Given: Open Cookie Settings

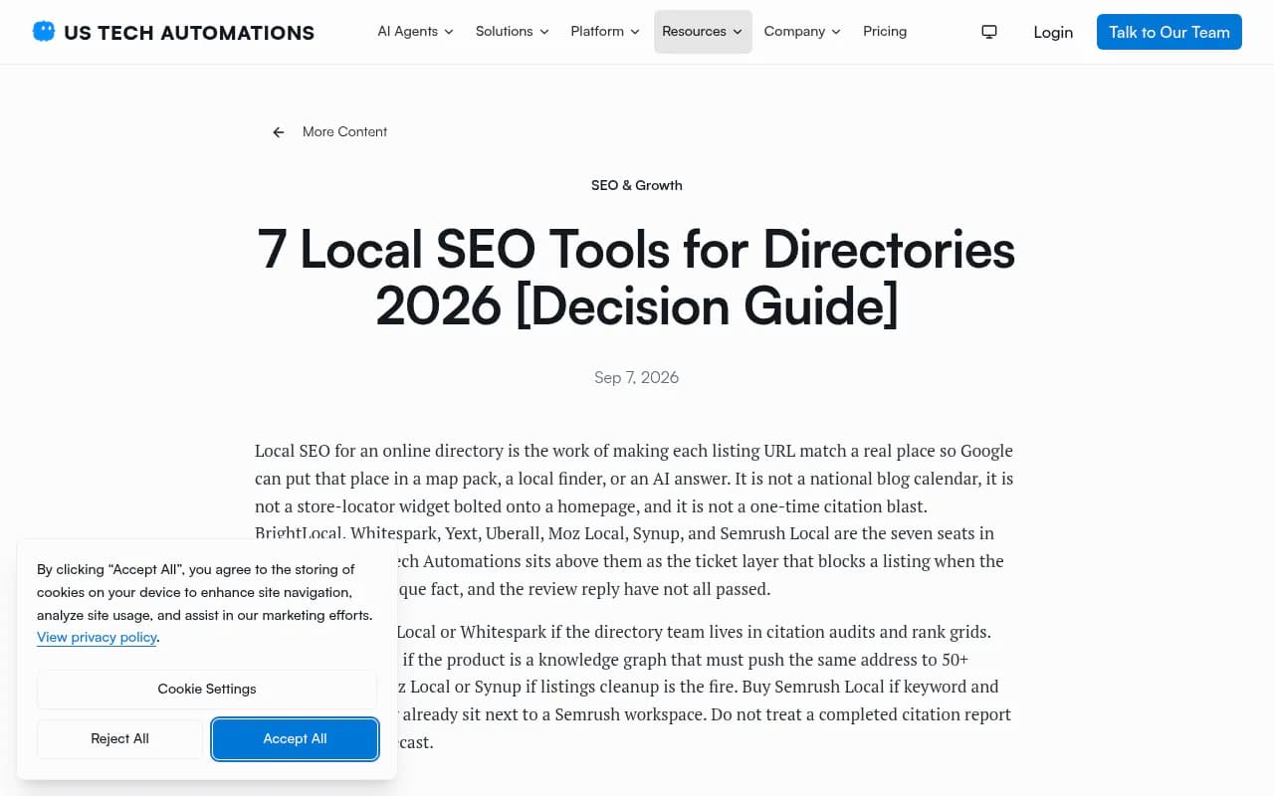Looking at the screenshot, I should coord(207,689).
